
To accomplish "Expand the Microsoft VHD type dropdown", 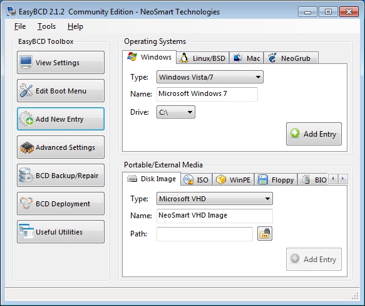I will coord(215,199).
